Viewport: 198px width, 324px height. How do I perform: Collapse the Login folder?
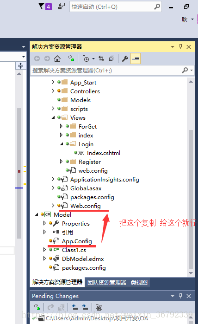[62, 144]
